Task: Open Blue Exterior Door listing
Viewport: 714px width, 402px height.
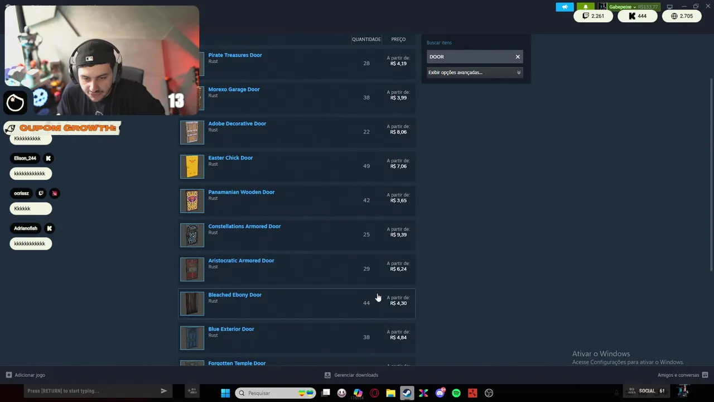Action: click(231, 329)
